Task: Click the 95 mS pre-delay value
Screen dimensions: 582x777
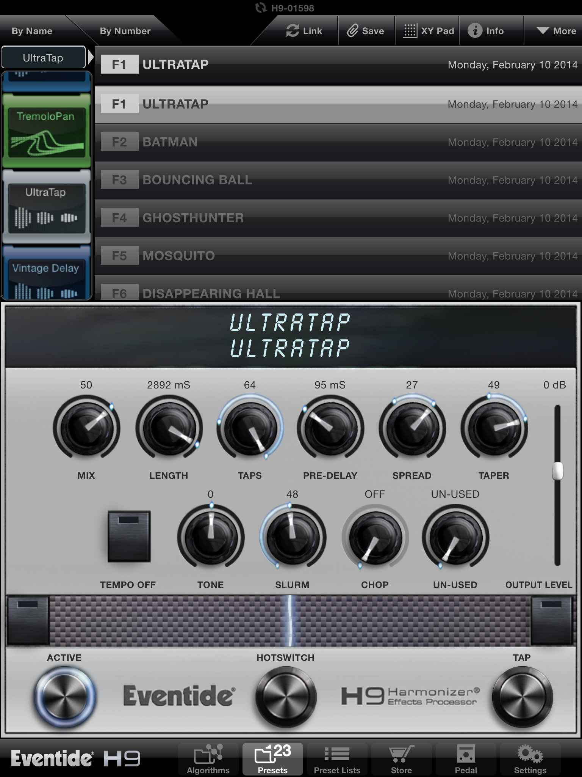Action: coord(330,385)
